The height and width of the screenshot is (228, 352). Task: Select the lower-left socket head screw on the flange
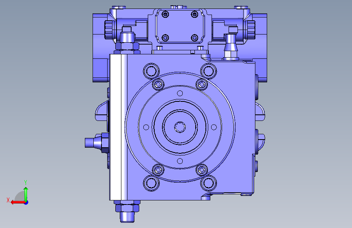[x=158, y=170]
